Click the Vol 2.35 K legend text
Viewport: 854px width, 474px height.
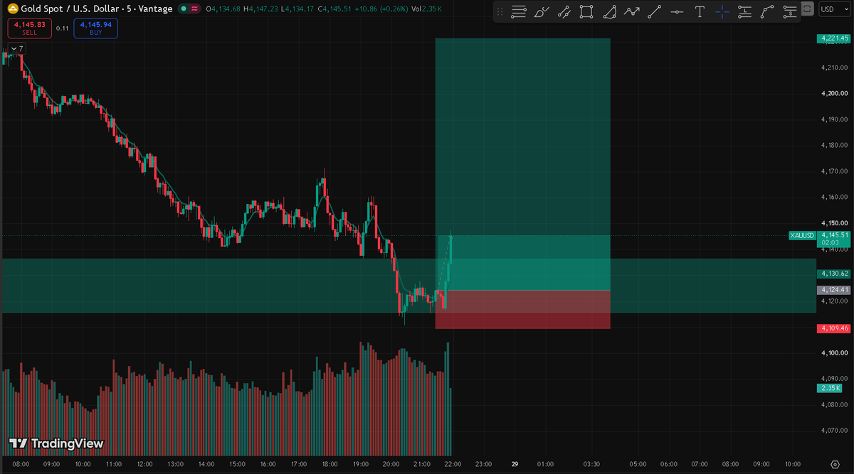tap(426, 9)
